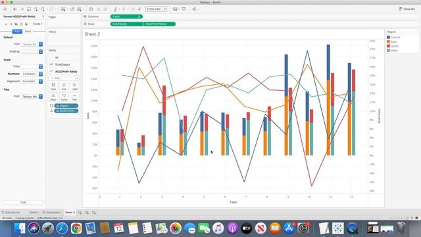This screenshot has height=237, width=421.
Task: Open Finder from the Dock
Action: 20,228
